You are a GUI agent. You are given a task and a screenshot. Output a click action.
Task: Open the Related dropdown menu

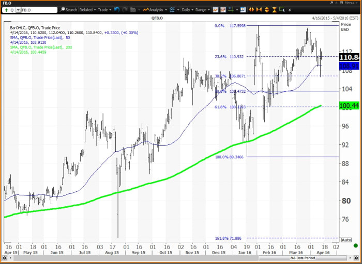(87, 10)
